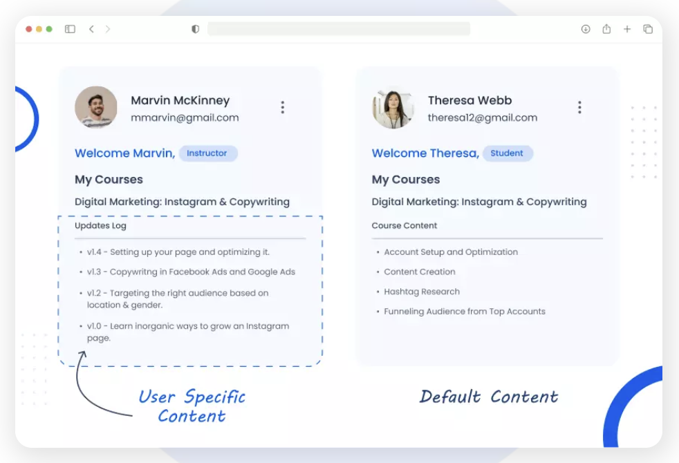Click the browser forward arrow
The height and width of the screenshot is (463, 679).
click(x=108, y=29)
